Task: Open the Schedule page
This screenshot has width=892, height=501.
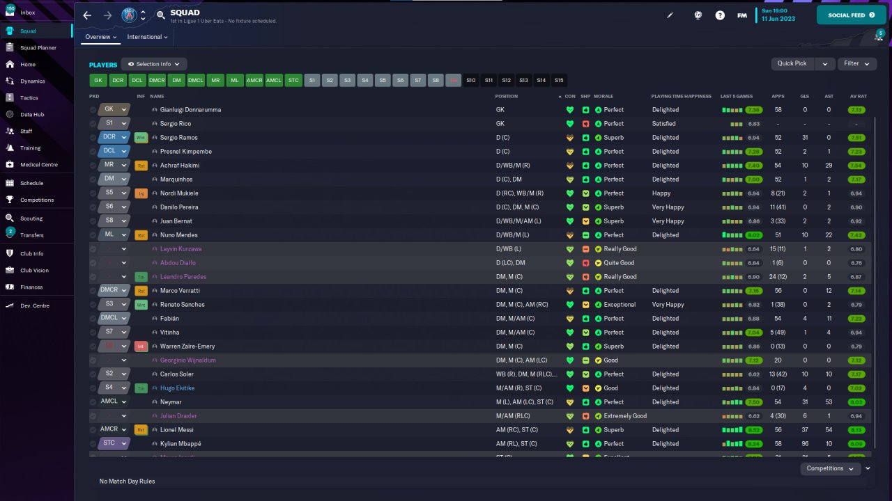Action: click(31, 183)
